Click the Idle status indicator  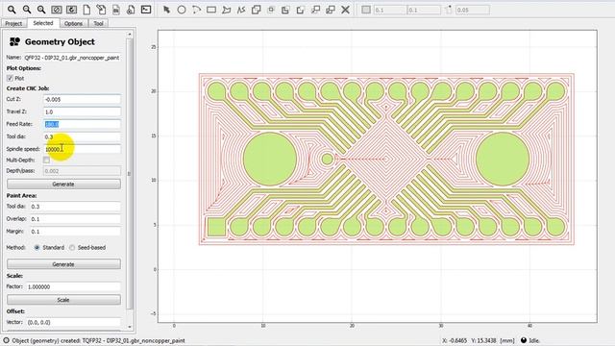[529, 340]
